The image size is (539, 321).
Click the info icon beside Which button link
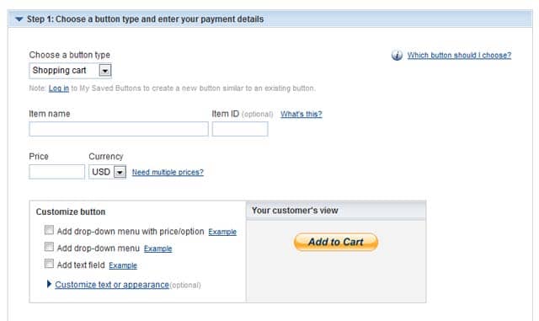tap(397, 55)
